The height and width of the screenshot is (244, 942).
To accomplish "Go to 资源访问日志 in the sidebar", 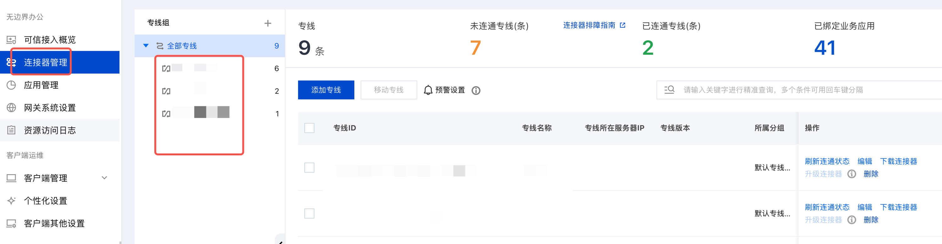I will click(50, 130).
